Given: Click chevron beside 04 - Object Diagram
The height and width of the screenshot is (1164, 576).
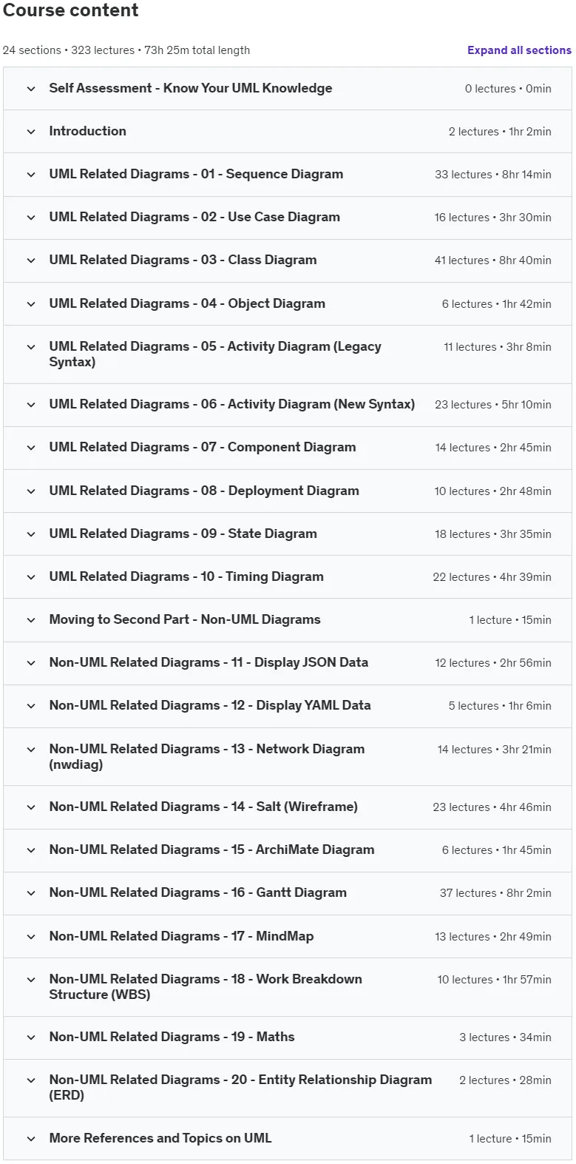Looking at the screenshot, I should pyautogui.click(x=31, y=304).
